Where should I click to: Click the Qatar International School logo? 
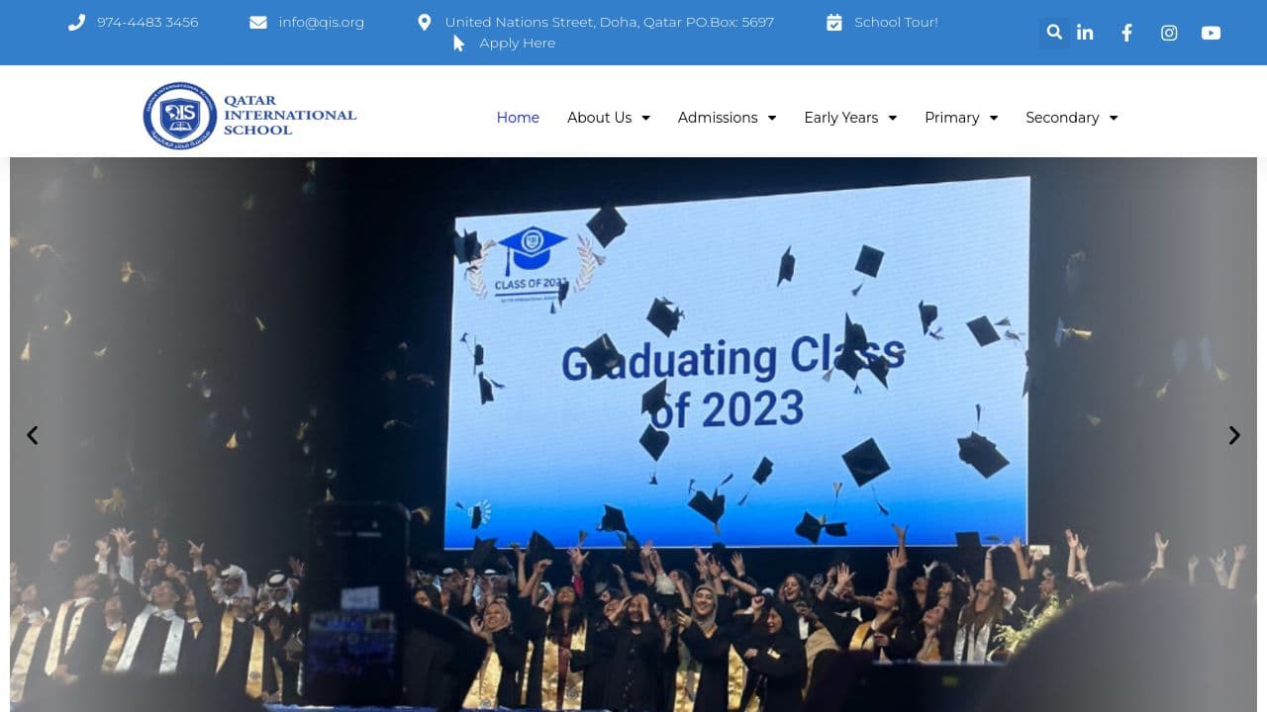pyautogui.click(x=249, y=115)
